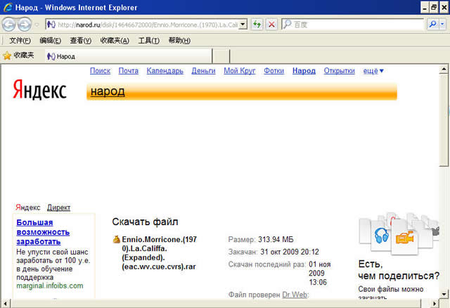450x308 pixels.
Task: Click the vertical scrollbar thumb
Action: tap(444, 120)
